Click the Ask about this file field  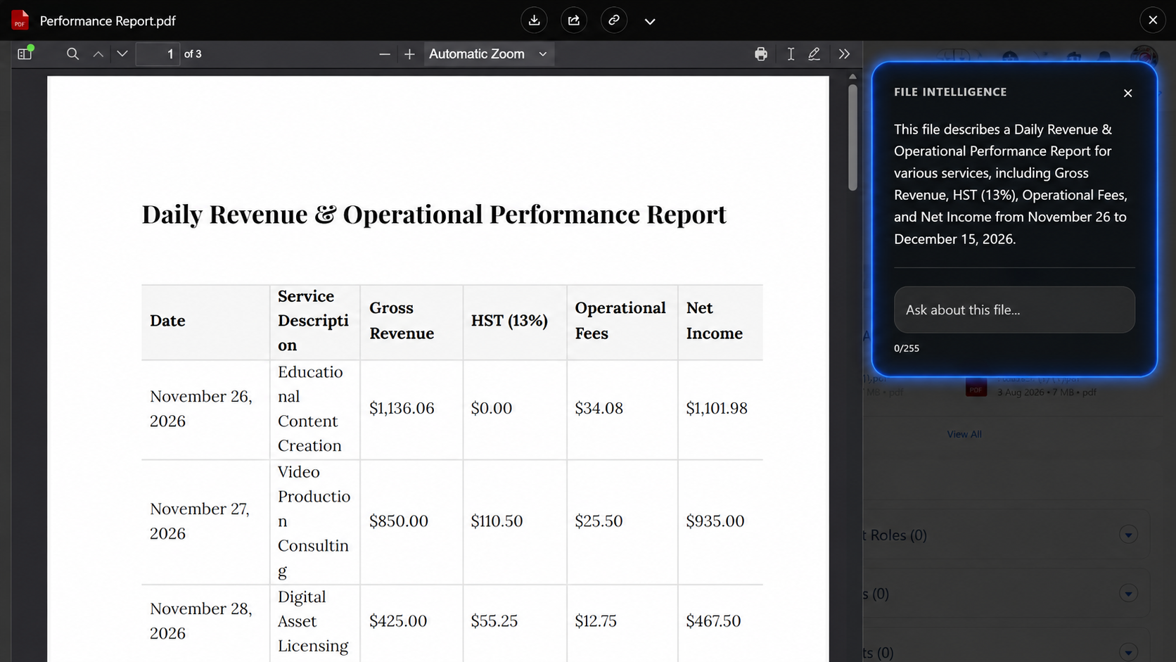pyautogui.click(x=1014, y=310)
